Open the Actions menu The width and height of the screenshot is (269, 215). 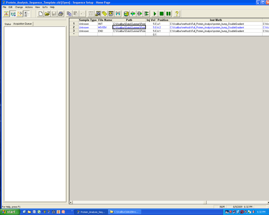coord(29,7)
